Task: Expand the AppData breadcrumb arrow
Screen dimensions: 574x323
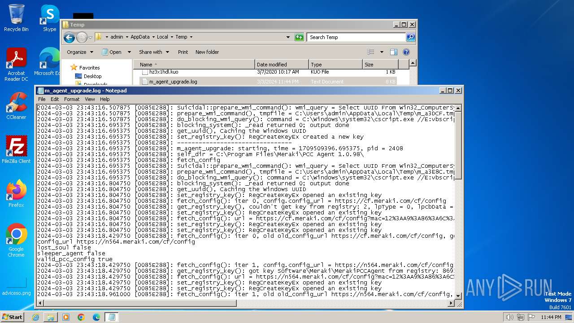Action: pyautogui.click(x=153, y=37)
